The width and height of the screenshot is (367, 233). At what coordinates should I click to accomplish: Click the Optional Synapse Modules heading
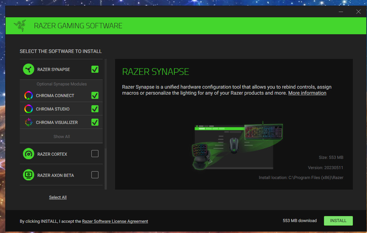(61, 84)
